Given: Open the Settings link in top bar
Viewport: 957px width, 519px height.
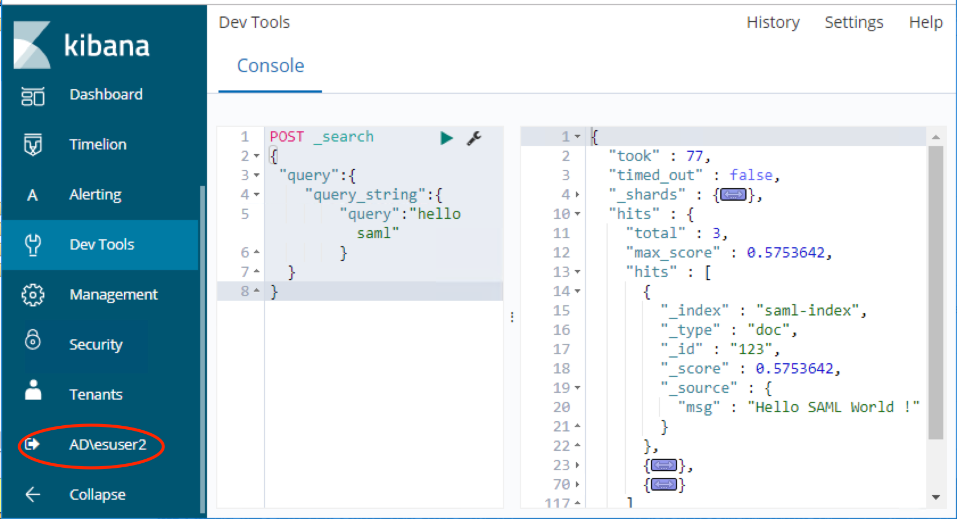Looking at the screenshot, I should pos(853,22).
